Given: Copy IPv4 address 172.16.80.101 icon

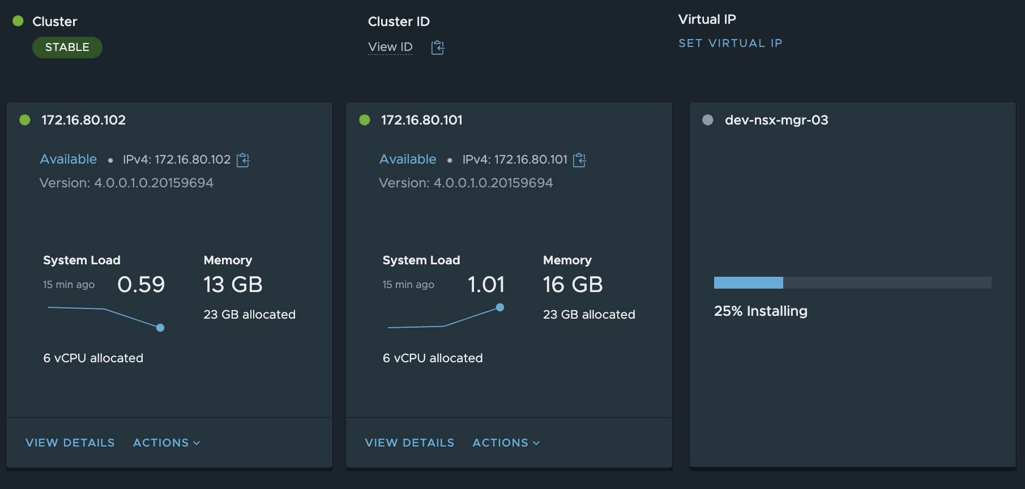Looking at the screenshot, I should [579, 160].
